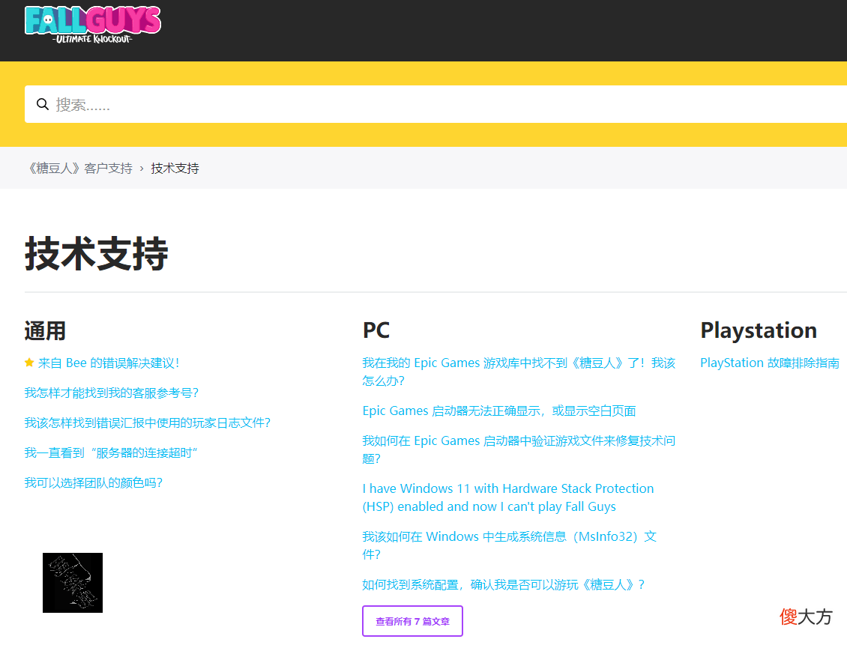Open 我可以选择团队的颜色吗 article
Viewport: 847px width, 645px height.
pos(94,482)
